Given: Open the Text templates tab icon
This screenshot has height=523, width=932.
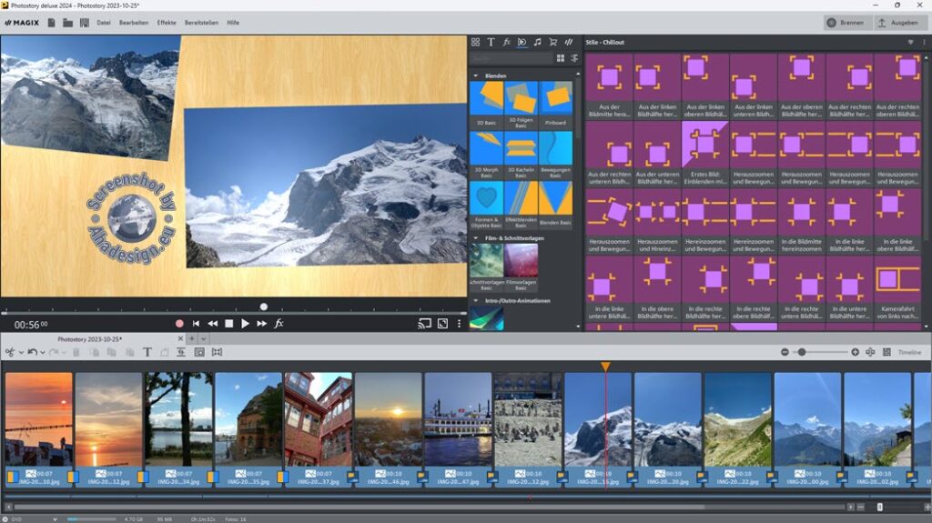Looking at the screenshot, I should click(x=491, y=42).
